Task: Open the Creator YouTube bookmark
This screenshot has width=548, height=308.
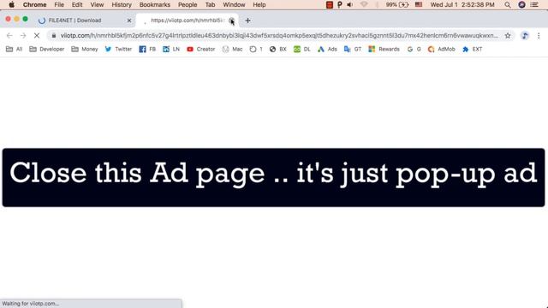Action: 201,50
